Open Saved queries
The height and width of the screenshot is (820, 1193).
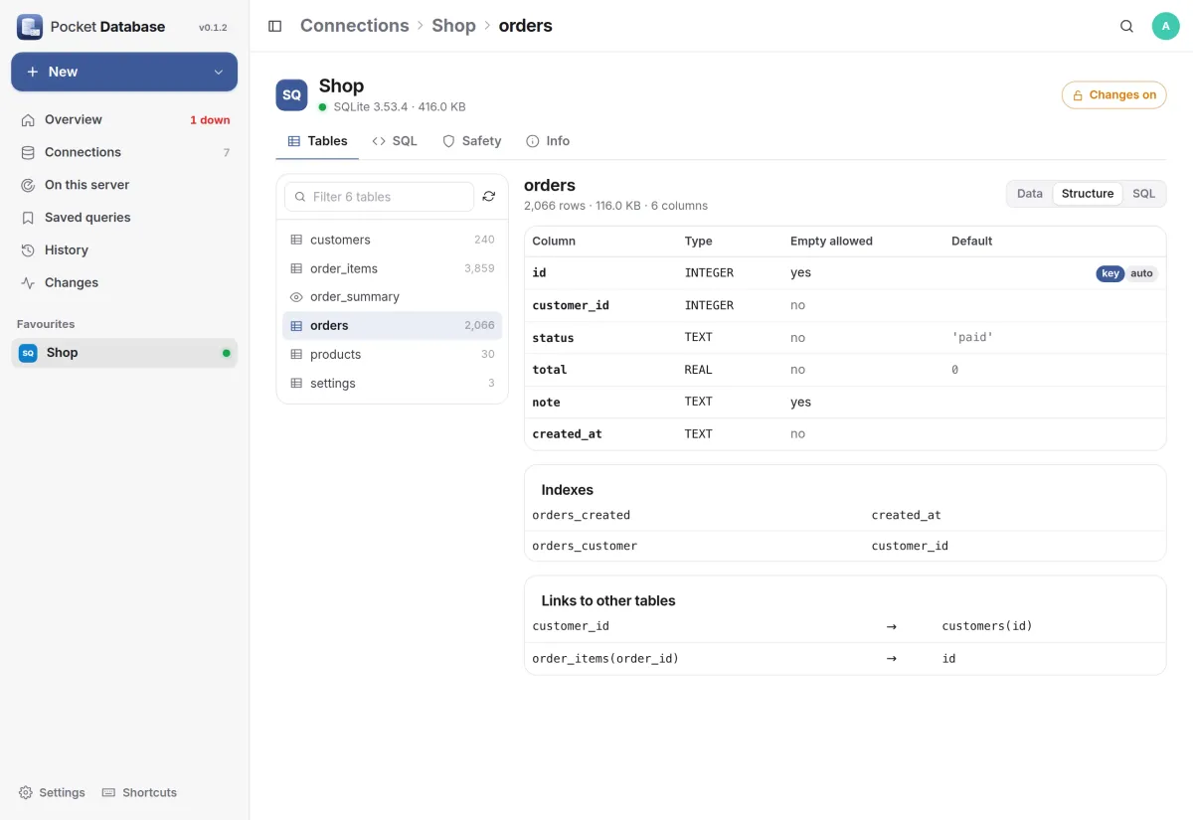tap(124, 218)
